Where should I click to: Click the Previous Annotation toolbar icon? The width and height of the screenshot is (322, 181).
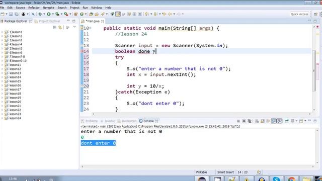(155, 14)
